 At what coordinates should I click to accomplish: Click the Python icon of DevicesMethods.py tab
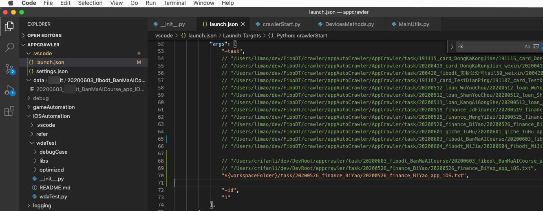pos(320,24)
